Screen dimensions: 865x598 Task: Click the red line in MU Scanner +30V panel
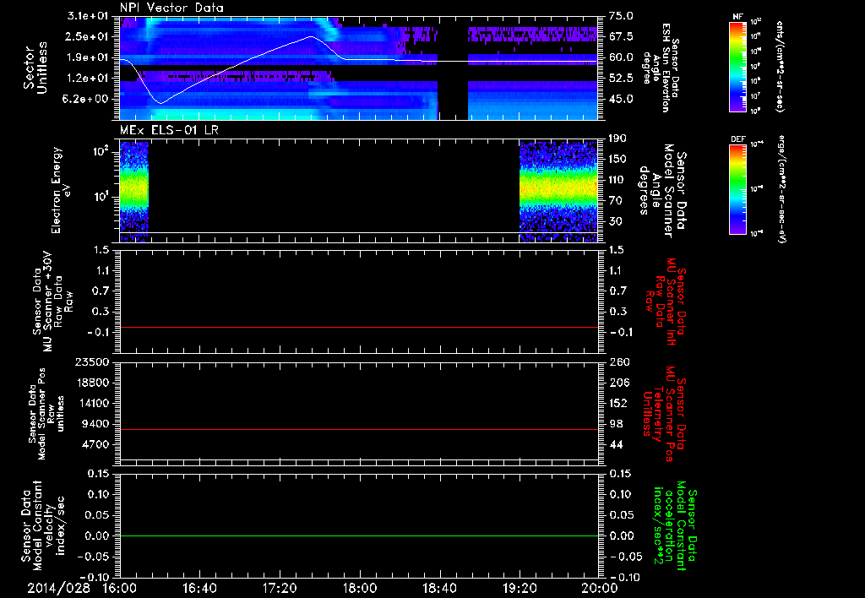click(358, 327)
